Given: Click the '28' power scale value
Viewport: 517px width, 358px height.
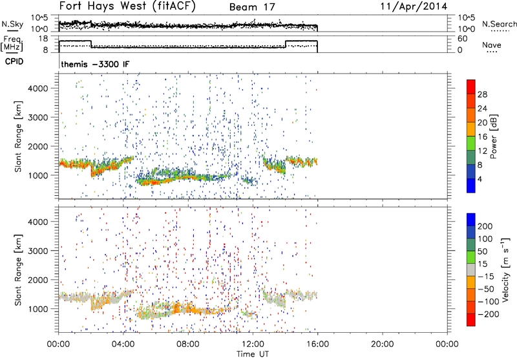Looking at the screenshot, I should coord(482,94).
